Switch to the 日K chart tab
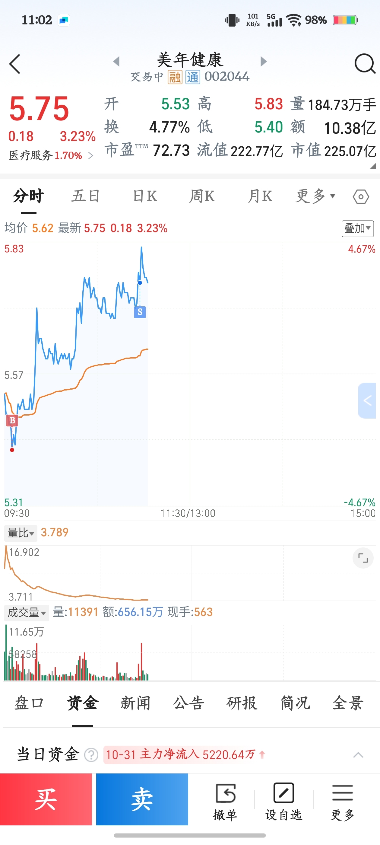Screen dimensions: 380x845 (x=144, y=196)
